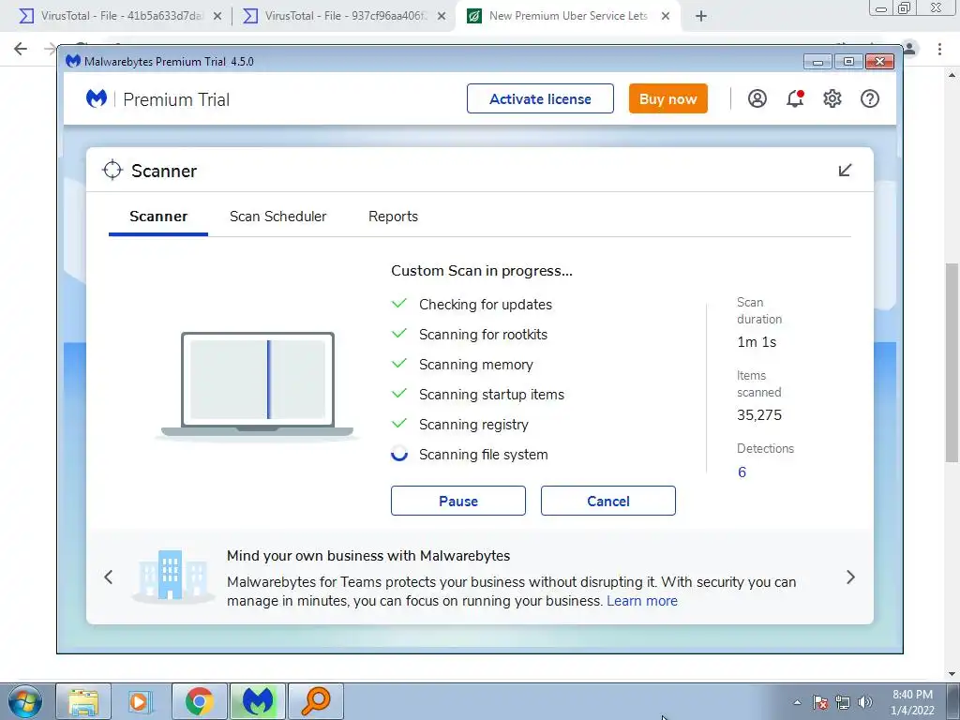Open the Malwarebytes account icon
Screen dimensions: 960x720
(757, 98)
